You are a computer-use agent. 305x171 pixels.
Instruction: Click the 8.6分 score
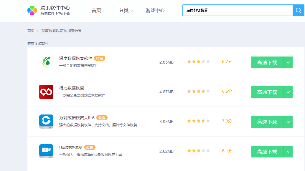(227, 91)
